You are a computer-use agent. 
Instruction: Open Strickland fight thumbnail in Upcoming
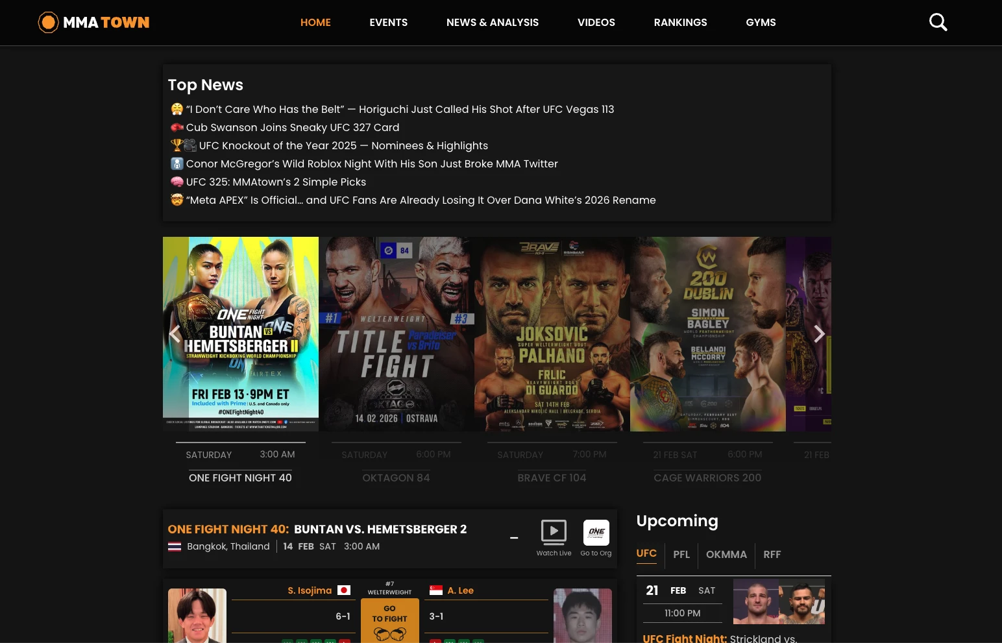point(779,601)
